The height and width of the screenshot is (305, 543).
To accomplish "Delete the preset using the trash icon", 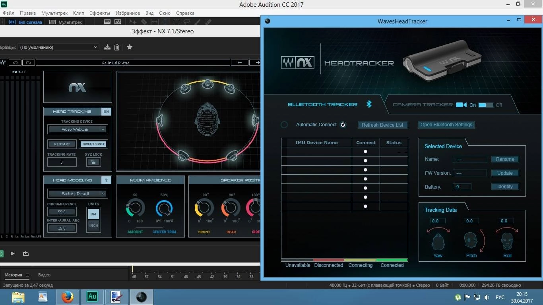I will pos(116,47).
